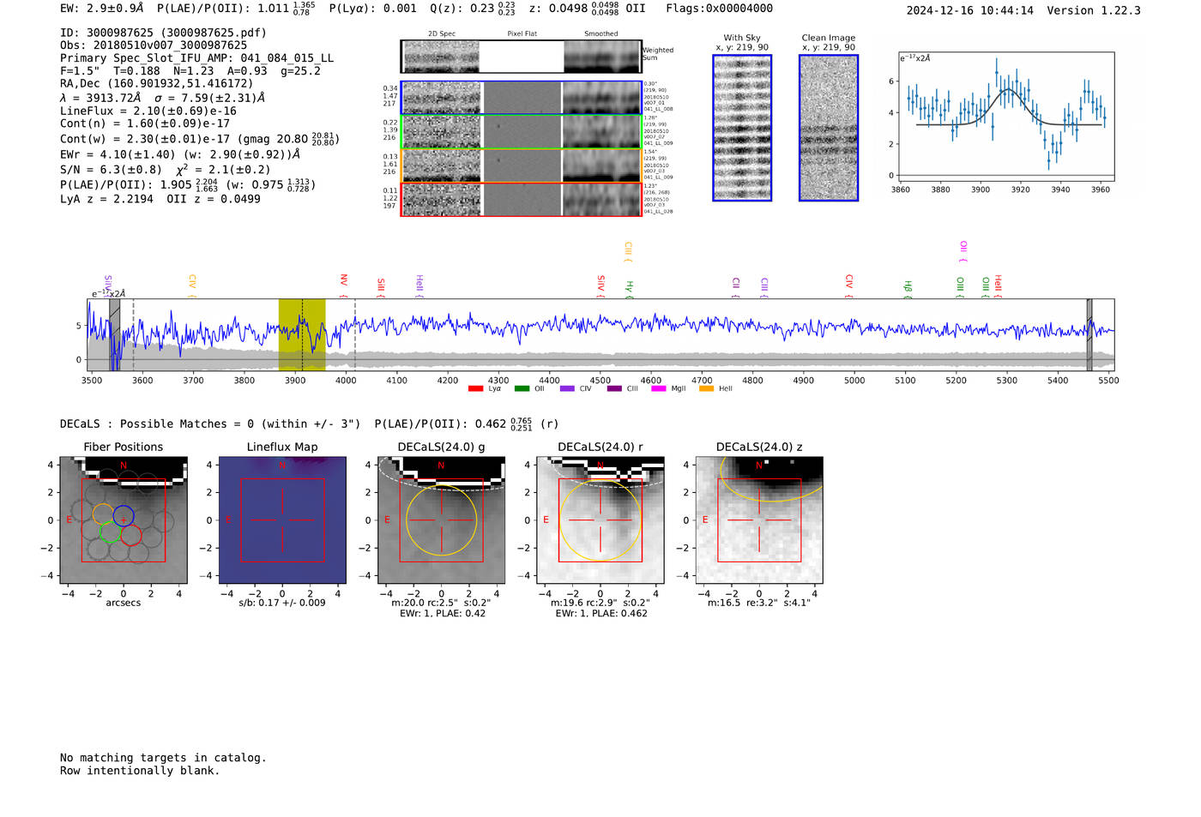Click the 'Cont(n) = 1.60(±0.09)e-17' line
The image size is (1201, 817).
point(145,123)
